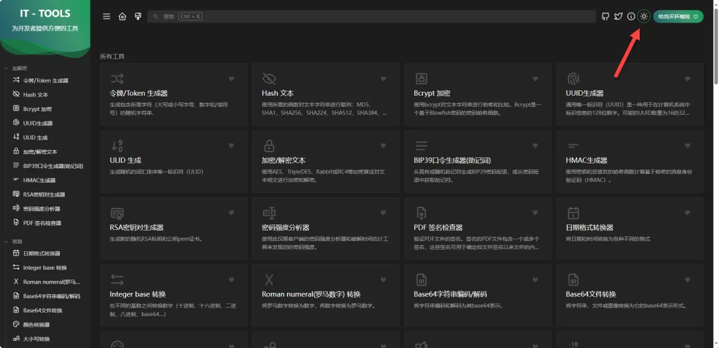The image size is (719, 348).
Task: Click the IT - TOOLS logo banner
Action: (x=45, y=27)
